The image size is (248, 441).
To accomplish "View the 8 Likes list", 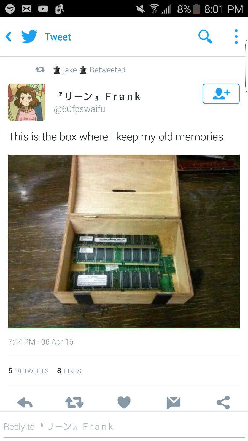I will tap(69, 371).
